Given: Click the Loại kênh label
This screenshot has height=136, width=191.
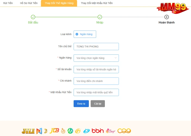Looking at the screenshot, I should click(66, 34).
